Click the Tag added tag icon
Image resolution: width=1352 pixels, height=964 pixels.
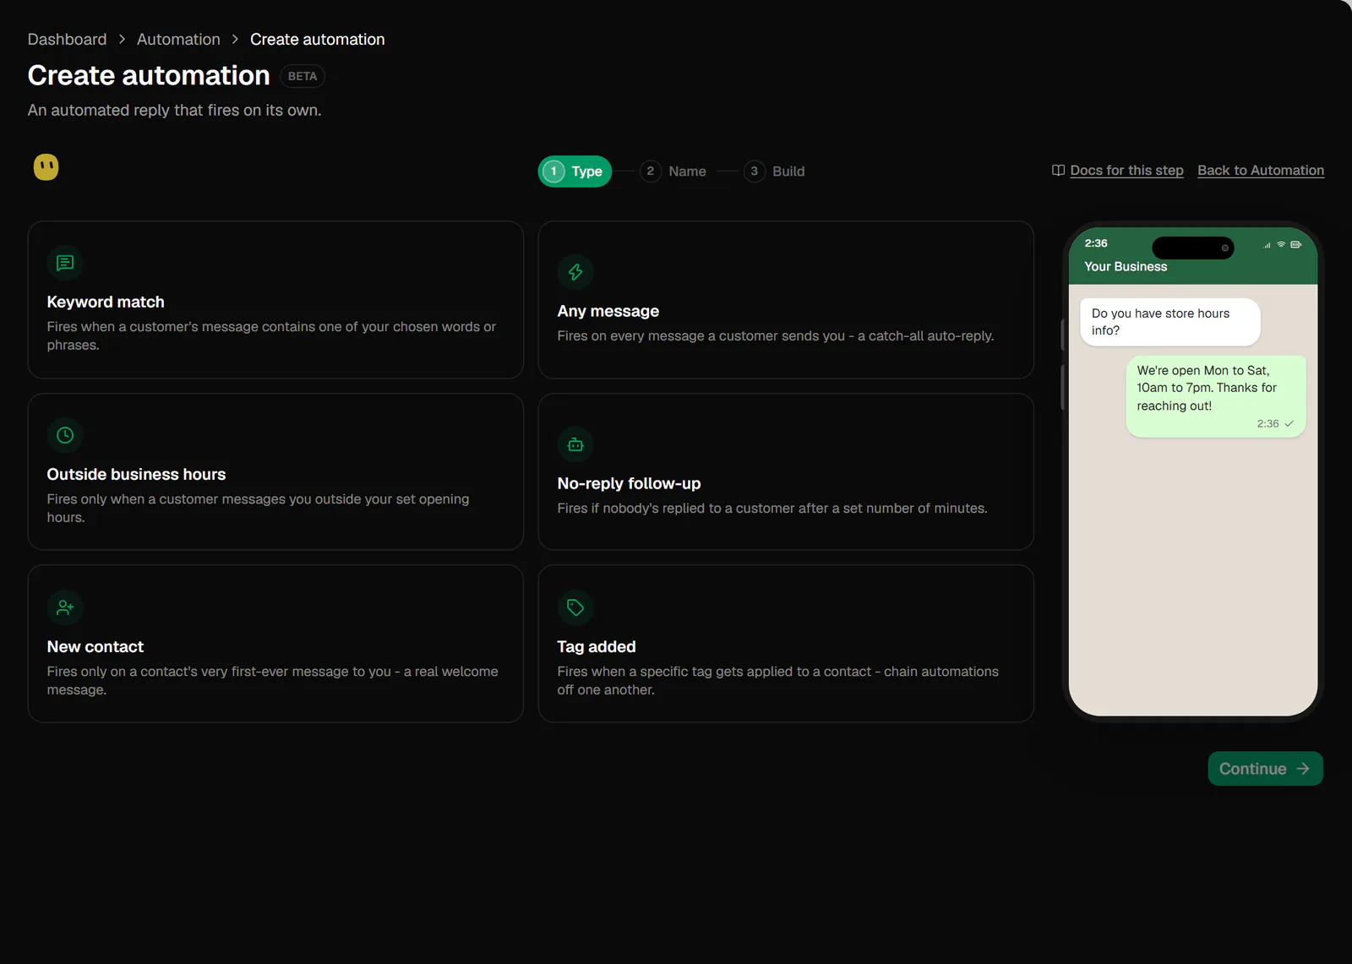(x=575, y=607)
